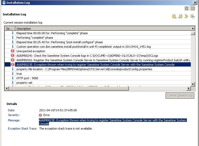
Task: Click error icon on AIAIM0026I row
Action: (x=12, y=60)
